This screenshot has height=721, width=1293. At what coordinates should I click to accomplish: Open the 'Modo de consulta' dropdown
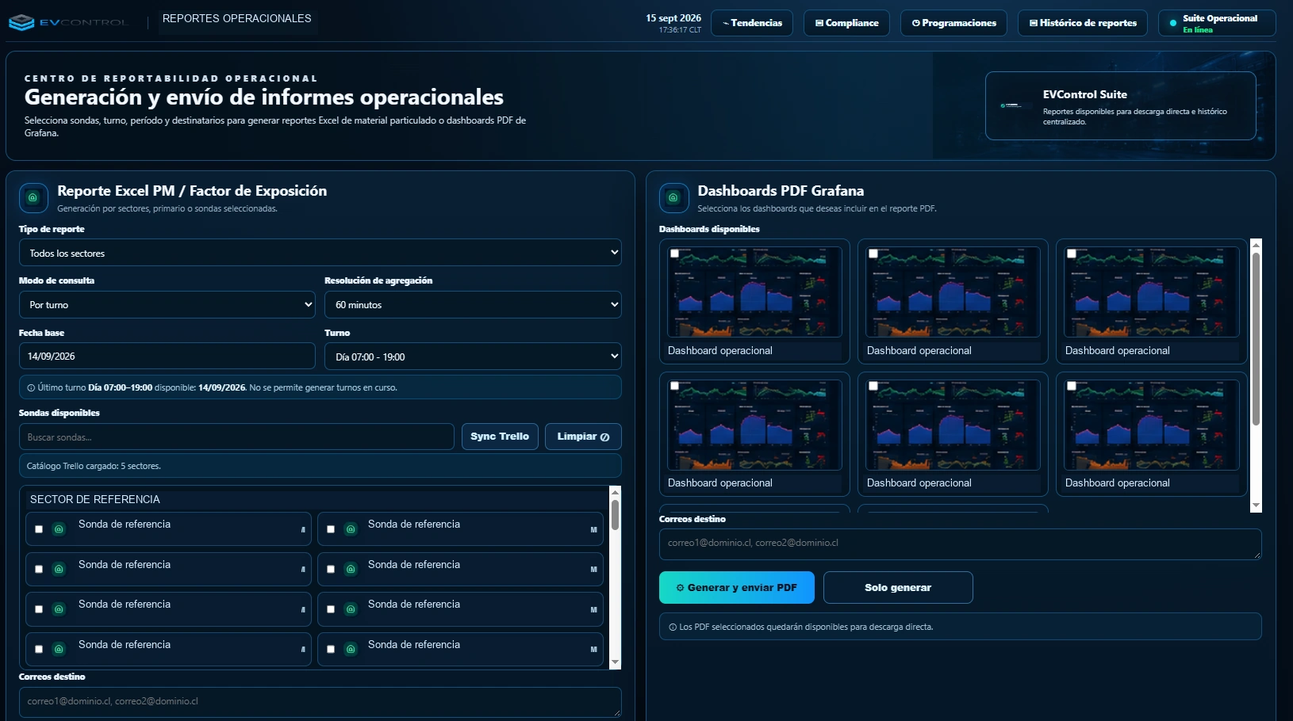tap(167, 304)
